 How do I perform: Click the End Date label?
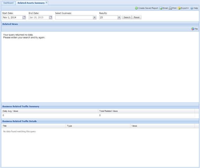click(x=34, y=13)
